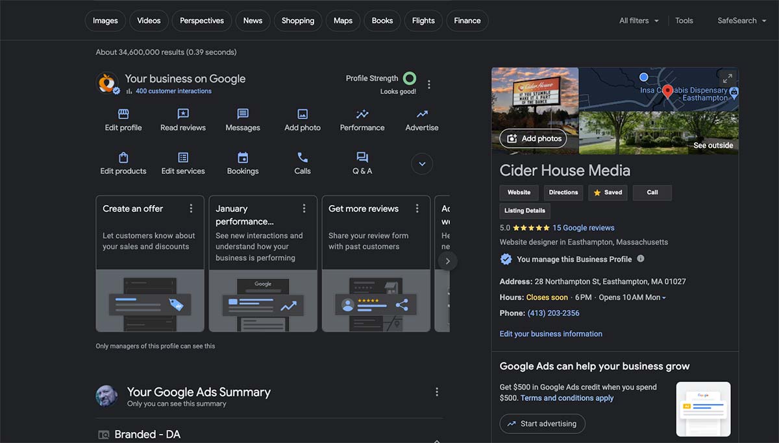This screenshot has height=443, width=779.
Task: Click the Start advertising button
Action: (x=542, y=424)
